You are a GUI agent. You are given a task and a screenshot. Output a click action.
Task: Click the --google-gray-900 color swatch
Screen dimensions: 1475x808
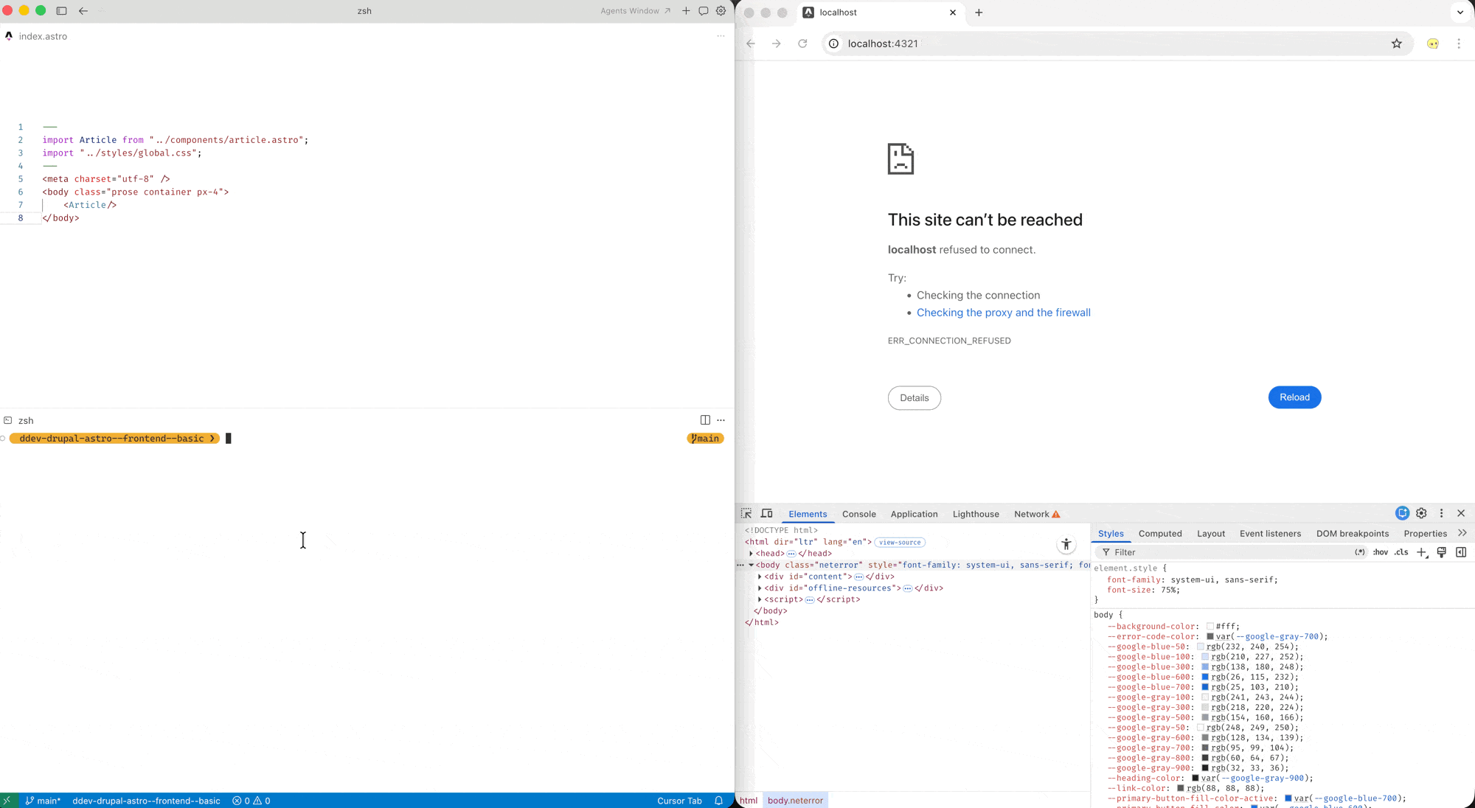tap(1205, 768)
